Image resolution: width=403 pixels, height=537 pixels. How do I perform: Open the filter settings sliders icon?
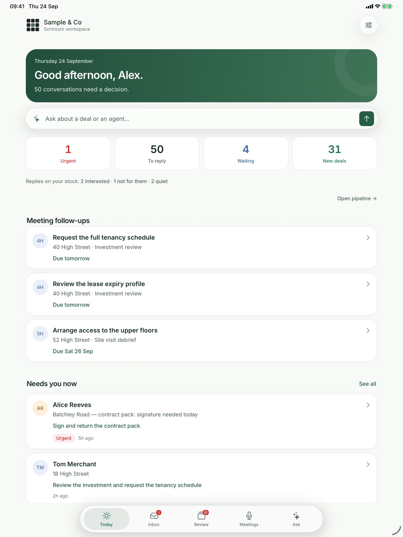[x=369, y=25]
